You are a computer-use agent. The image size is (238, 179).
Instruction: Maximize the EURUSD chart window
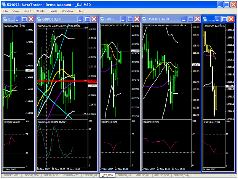(x=24, y=19)
